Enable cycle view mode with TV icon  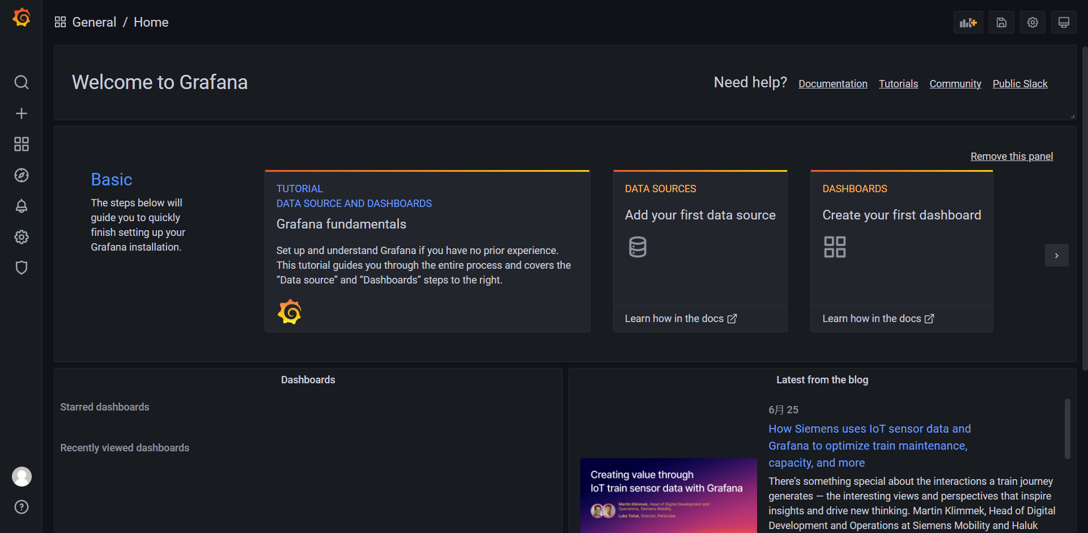(1064, 22)
